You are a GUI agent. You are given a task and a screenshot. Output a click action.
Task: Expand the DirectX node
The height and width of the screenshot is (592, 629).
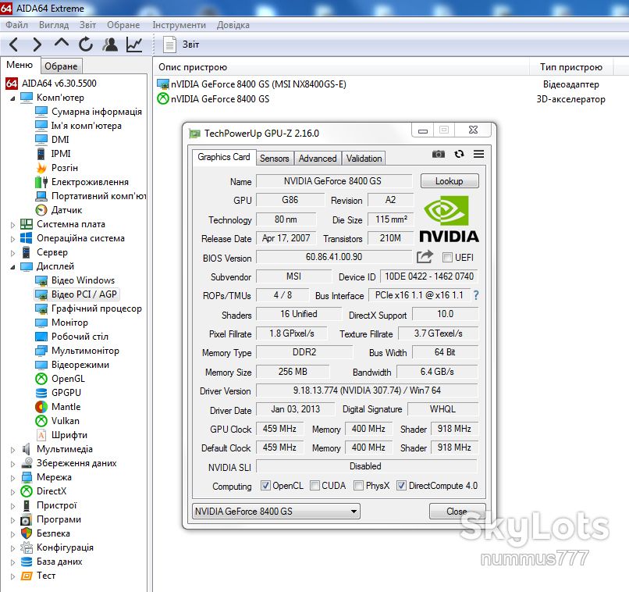[x=12, y=492]
